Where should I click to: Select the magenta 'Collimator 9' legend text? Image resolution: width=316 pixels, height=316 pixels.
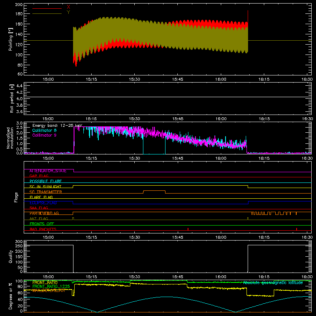[x=44, y=135]
